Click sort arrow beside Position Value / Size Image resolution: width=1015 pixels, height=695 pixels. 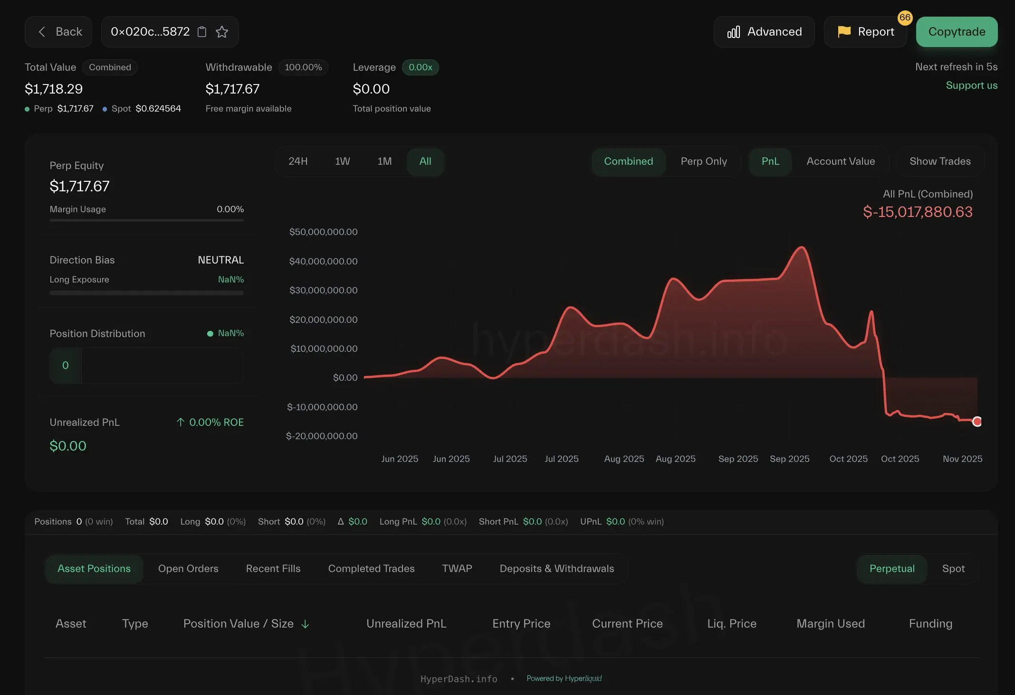[x=306, y=624]
